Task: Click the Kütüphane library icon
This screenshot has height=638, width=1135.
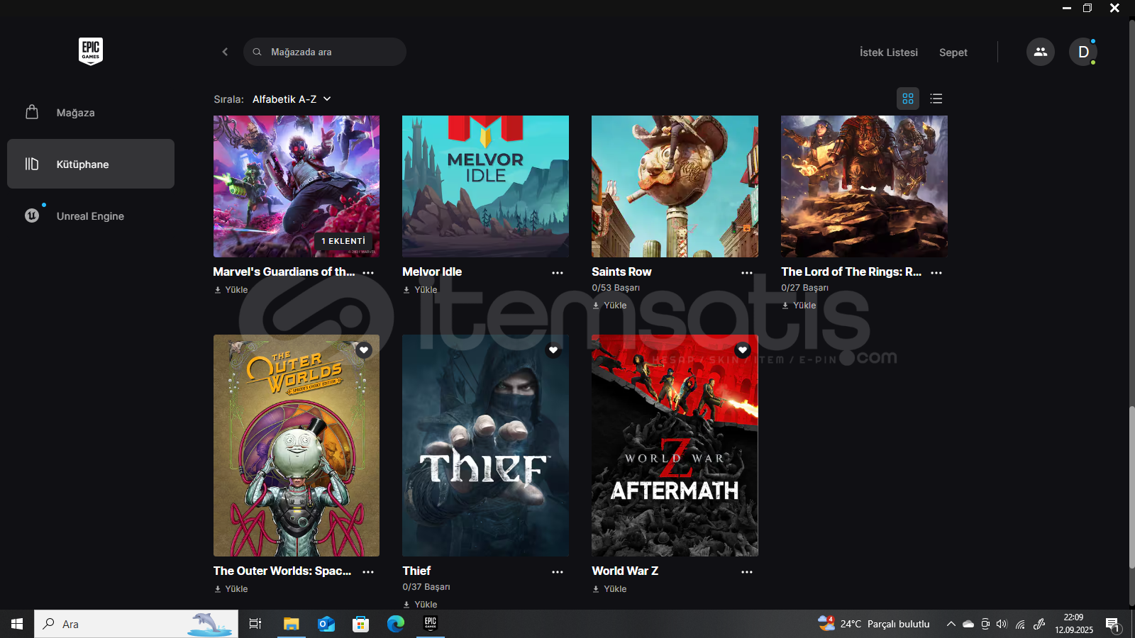Action: coord(32,164)
